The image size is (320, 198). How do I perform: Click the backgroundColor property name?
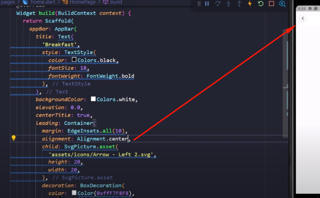[x=59, y=99]
